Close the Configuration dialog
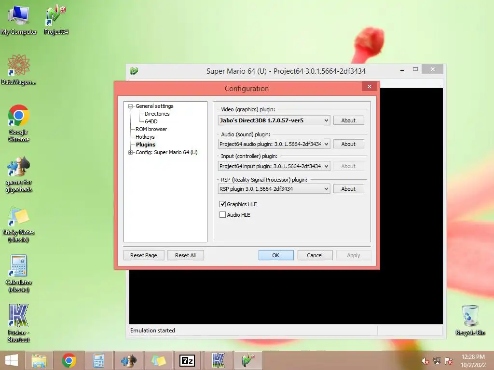This screenshot has height=370, width=494. pyautogui.click(x=369, y=87)
